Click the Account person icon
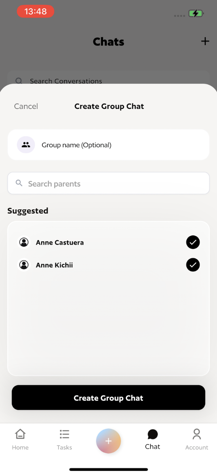The height and width of the screenshot is (474, 217). pos(197,434)
